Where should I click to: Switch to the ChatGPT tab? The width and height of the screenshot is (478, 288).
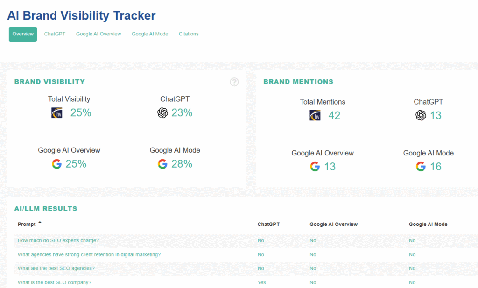tap(55, 34)
